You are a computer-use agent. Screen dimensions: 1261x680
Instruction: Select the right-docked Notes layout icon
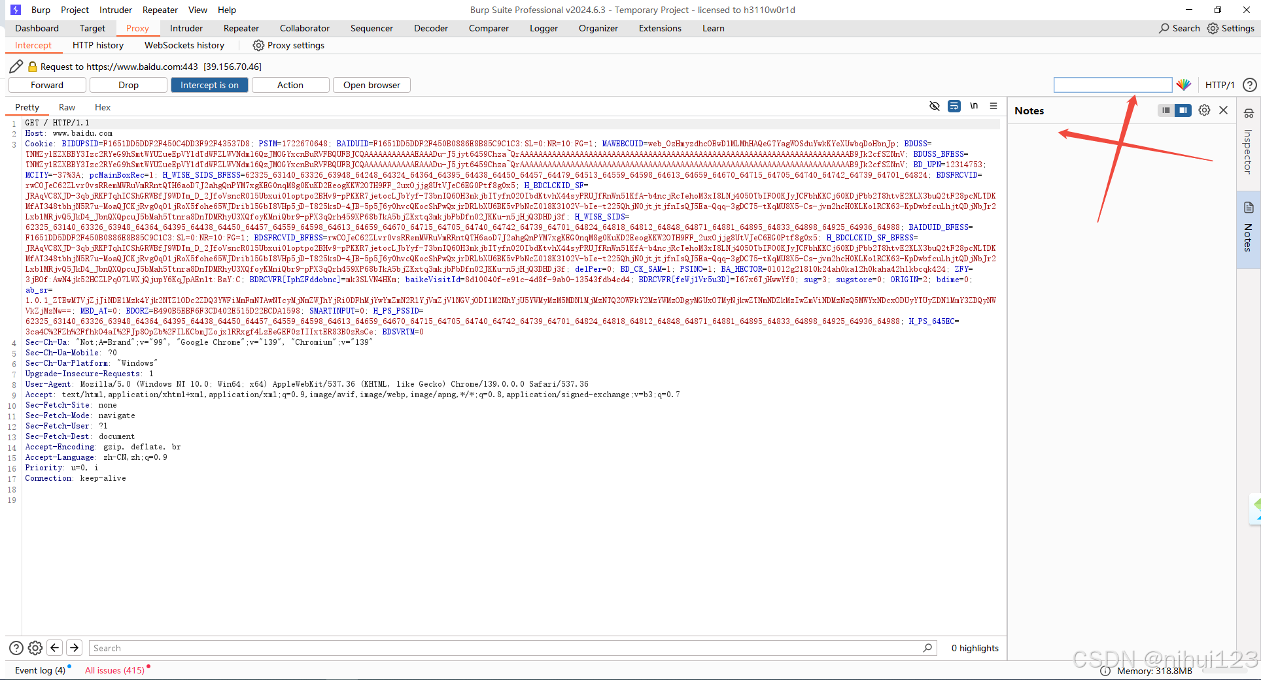1183,110
